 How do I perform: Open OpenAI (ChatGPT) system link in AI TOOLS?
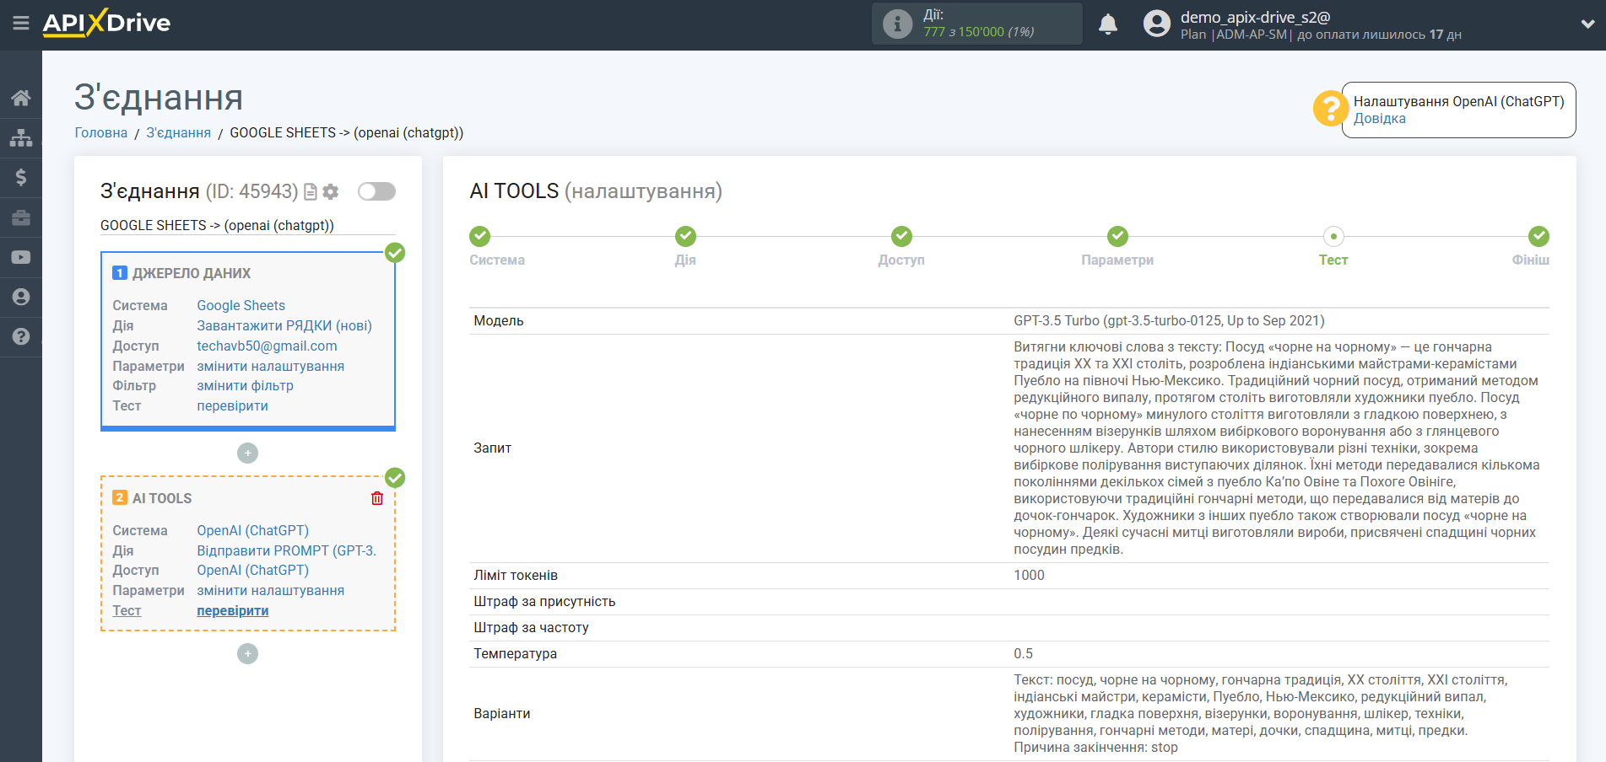pos(253,531)
